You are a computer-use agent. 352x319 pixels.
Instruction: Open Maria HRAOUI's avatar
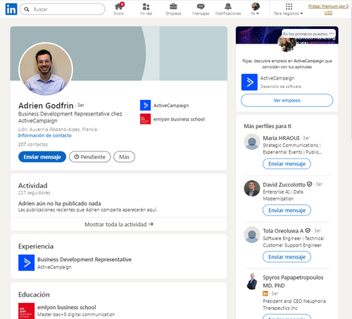(x=252, y=142)
